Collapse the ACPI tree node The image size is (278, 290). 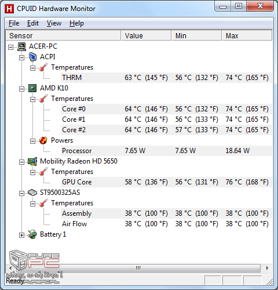pyautogui.click(x=21, y=57)
